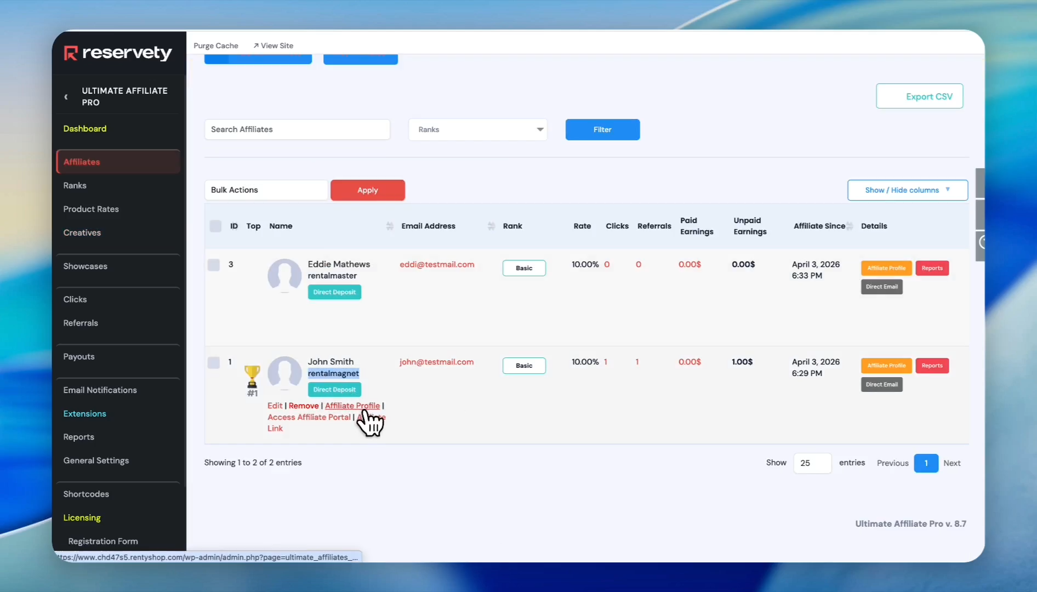The image size is (1037, 592).
Task: Click the View Site arrow link
Action: [x=273, y=45]
